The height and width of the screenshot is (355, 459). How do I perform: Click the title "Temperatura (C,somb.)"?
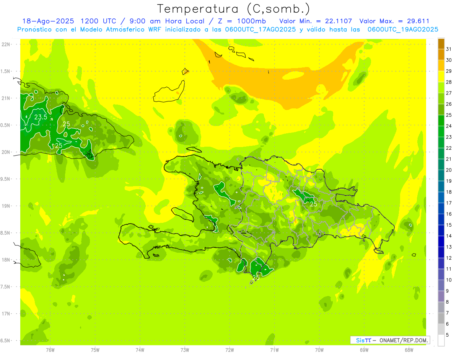[233, 9]
